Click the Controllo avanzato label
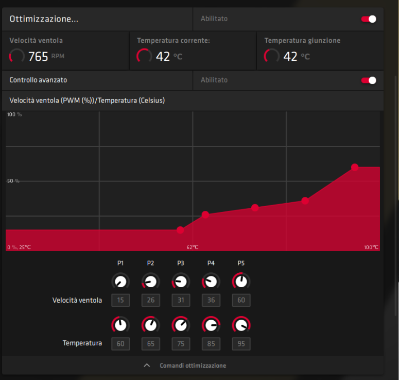This screenshot has width=399, height=380. click(x=38, y=80)
